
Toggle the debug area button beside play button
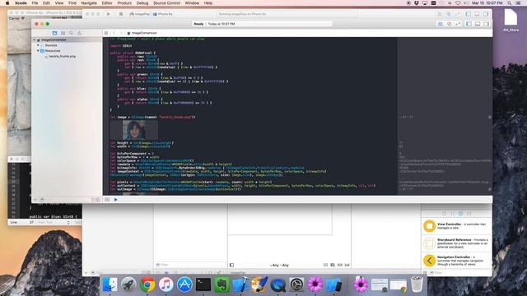[107, 200]
